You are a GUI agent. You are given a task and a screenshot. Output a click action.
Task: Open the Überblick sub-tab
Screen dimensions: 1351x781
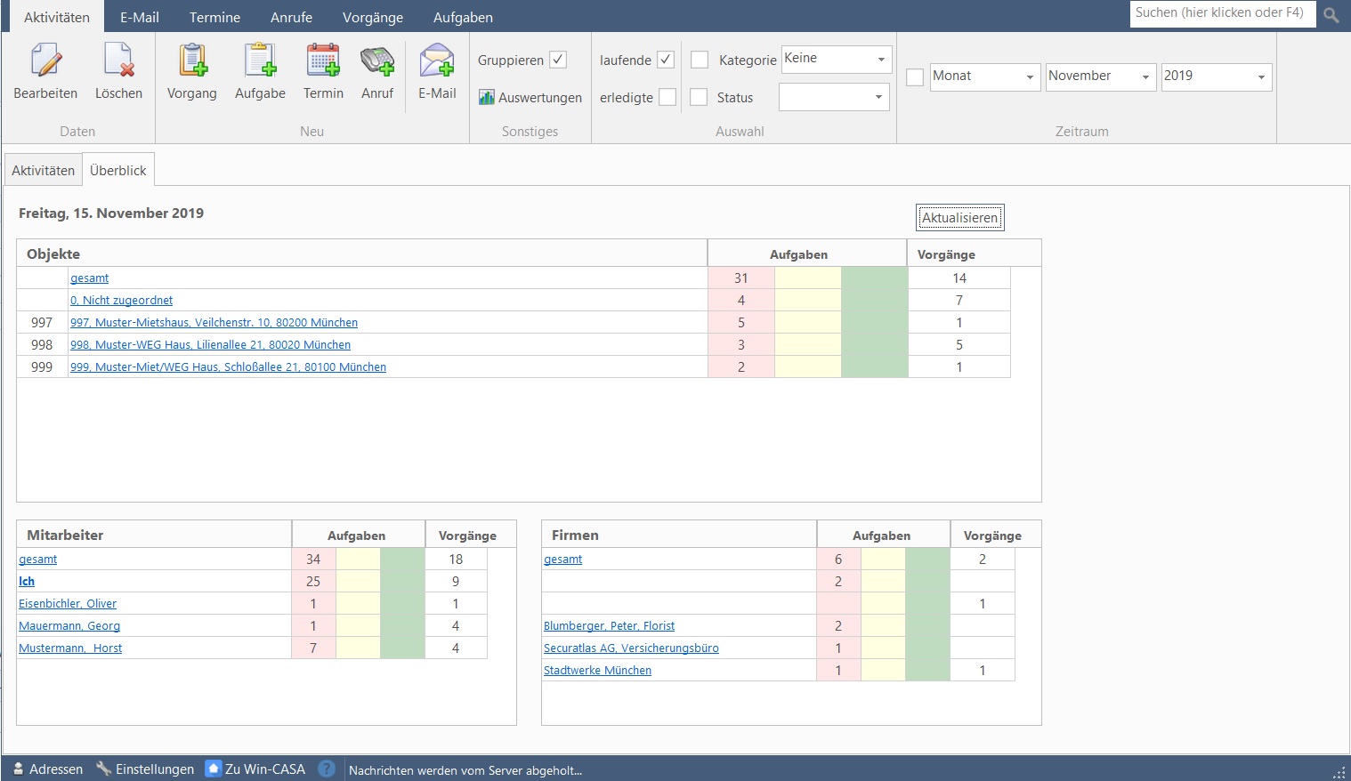click(118, 170)
